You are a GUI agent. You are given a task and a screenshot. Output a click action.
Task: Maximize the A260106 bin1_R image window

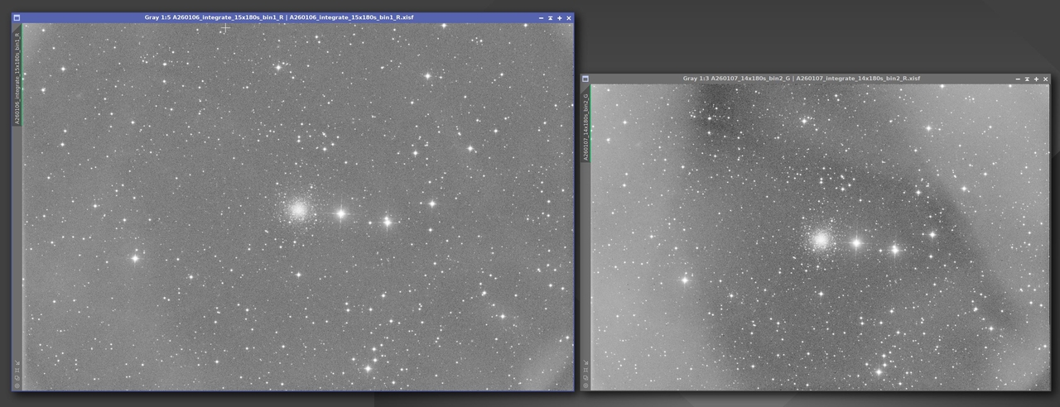tap(560, 17)
